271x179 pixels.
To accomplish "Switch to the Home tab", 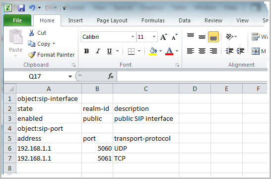I will point(47,20).
